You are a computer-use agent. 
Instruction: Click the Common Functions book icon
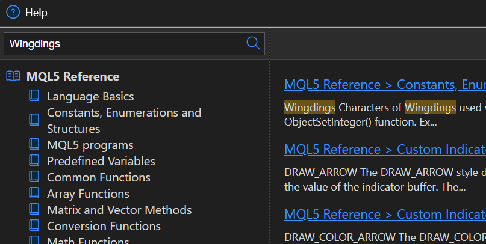(x=34, y=177)
